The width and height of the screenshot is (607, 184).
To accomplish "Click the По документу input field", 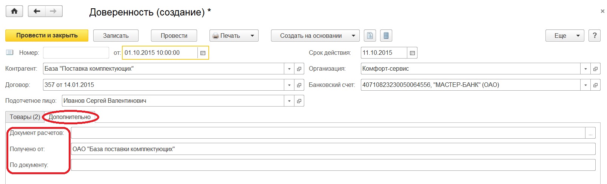I will pyautogui.click(x=333, y=165).
